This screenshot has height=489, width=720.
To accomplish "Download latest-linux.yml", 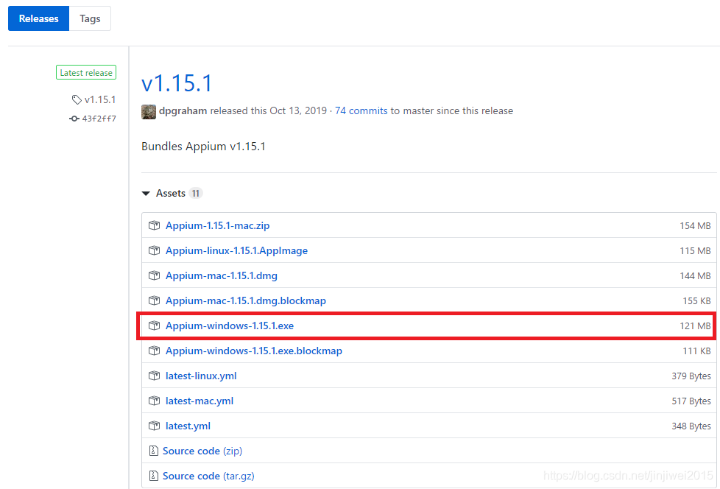I will click(x=201, y=376).
